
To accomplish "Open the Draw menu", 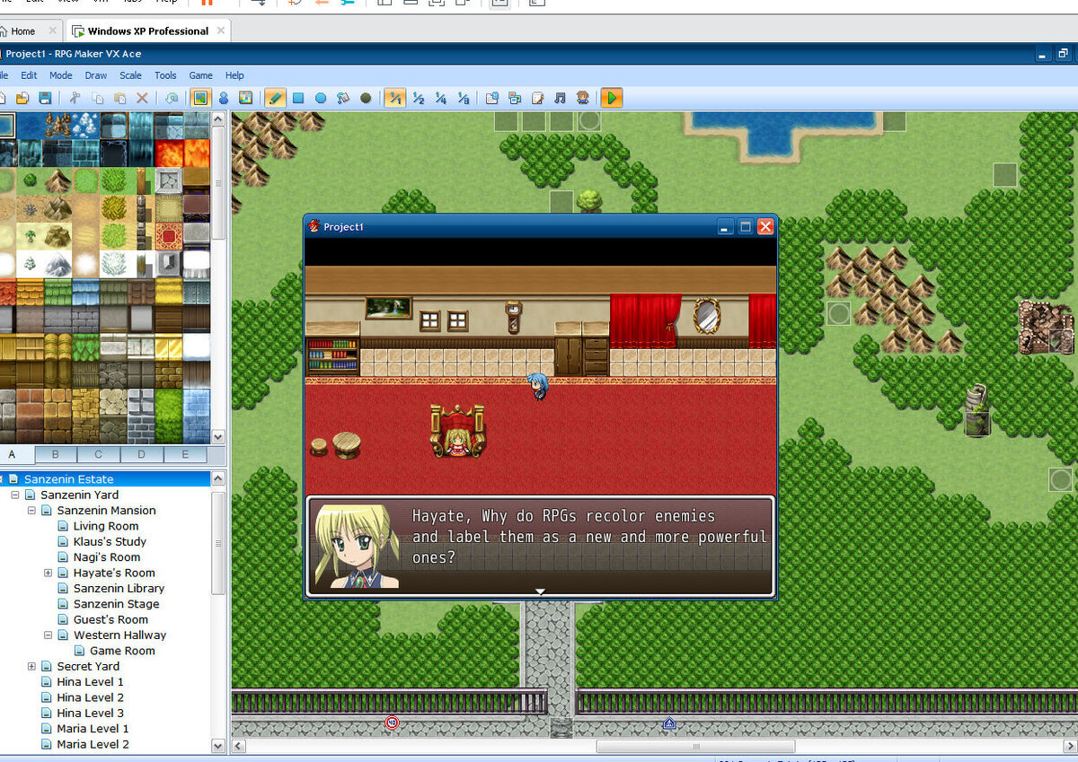I will click(96, 75).
